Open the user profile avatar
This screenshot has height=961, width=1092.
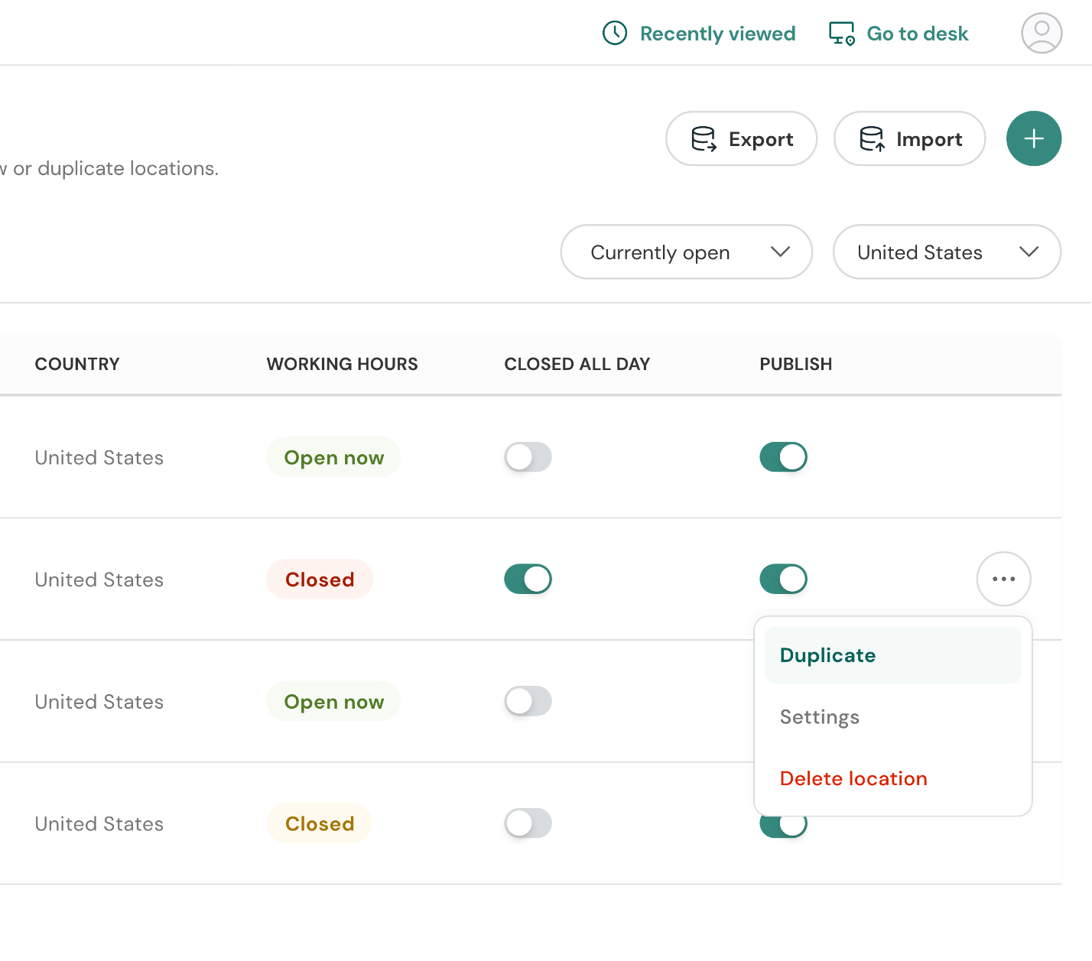(x=1042, y=33)
